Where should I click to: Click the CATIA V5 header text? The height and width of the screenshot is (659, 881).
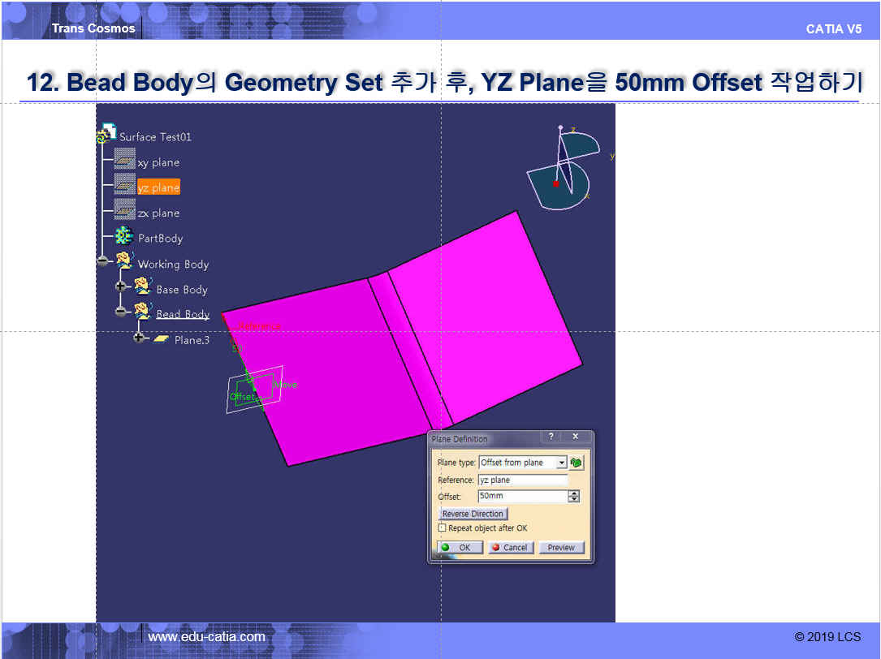[x=834, y=29]
